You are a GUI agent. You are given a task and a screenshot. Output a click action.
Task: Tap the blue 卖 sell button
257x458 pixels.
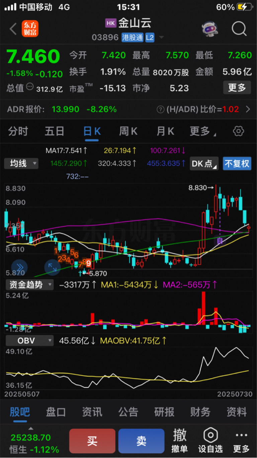141,441
